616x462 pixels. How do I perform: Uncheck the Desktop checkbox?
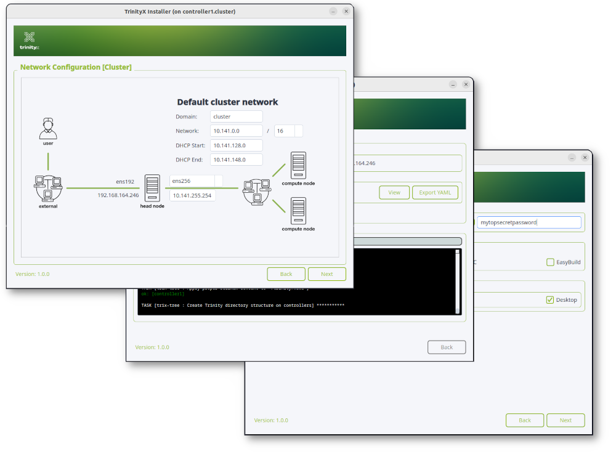point(550,300)
